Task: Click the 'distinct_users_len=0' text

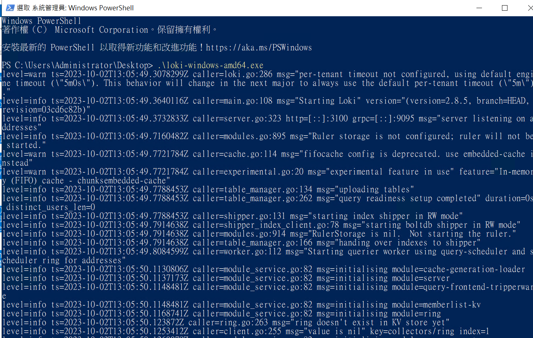Action: 51,207
